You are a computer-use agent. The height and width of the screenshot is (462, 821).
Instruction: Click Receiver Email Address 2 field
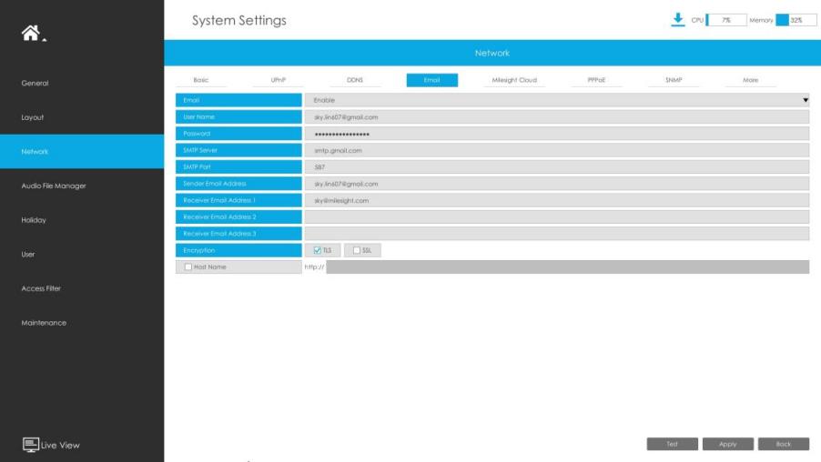[x=556, y=217]
